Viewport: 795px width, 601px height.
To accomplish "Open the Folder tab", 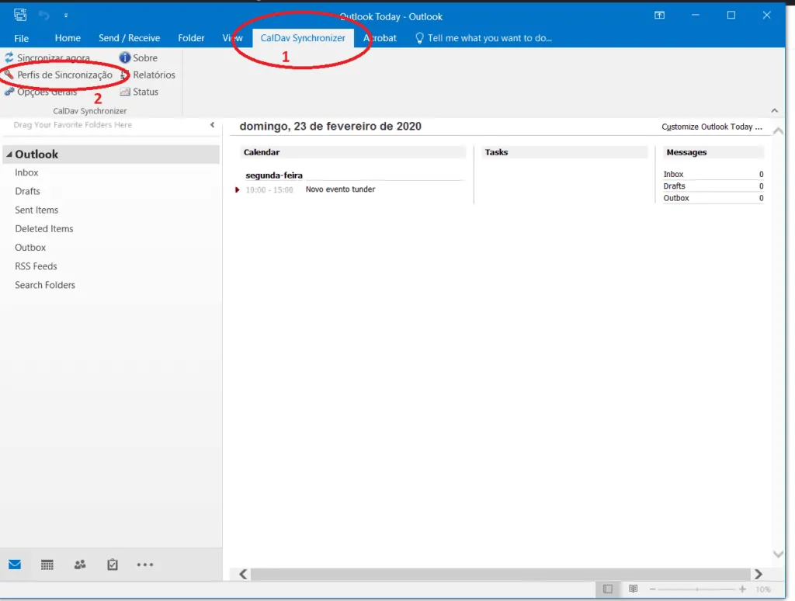I will click(x=191, y=38).
